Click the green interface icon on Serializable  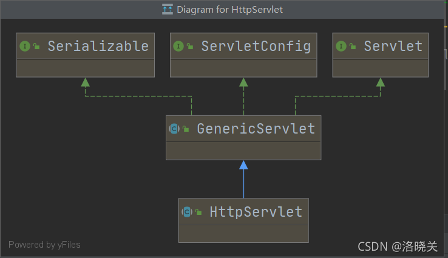pyautogui.click(x=25, y=46)
